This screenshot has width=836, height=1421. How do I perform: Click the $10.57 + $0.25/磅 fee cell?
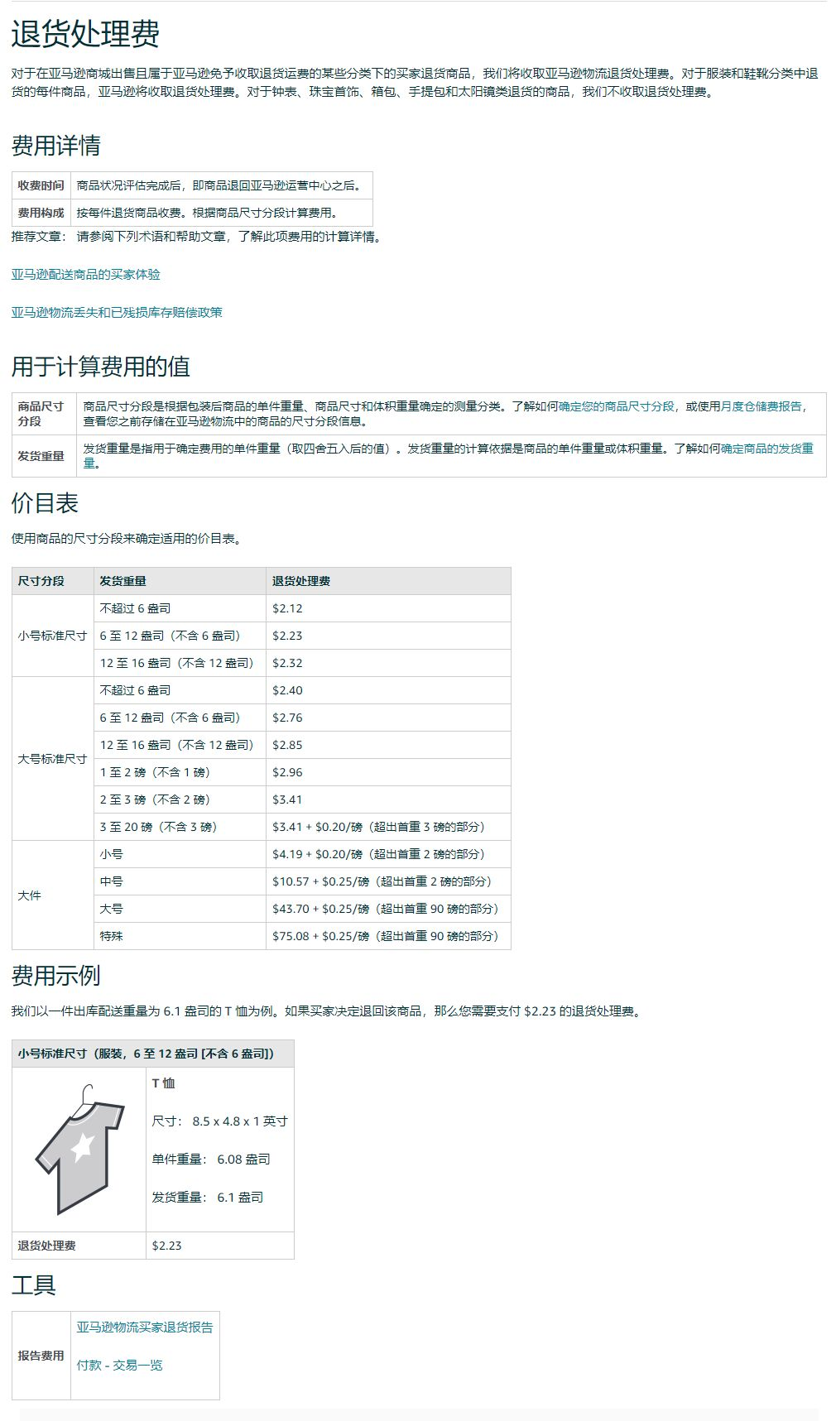point(388,881)
